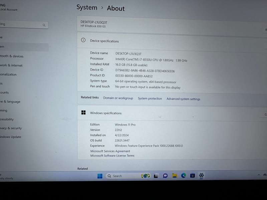Open Microsoft Software License Terms
This screenshot has height=200, width=267.
[x=112, y=155]
